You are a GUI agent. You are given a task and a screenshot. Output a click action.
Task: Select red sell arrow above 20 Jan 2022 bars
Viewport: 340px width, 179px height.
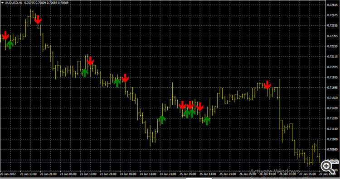point(5,36)
